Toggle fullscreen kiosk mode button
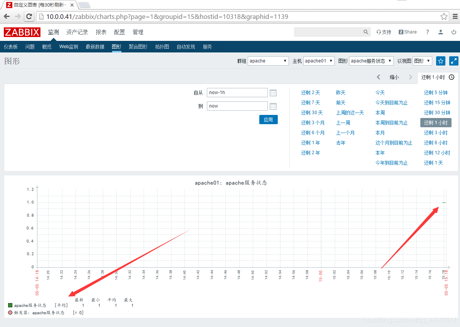Image resolution: width=460 pixels, height=327 pixels. (x=453, y=61)
